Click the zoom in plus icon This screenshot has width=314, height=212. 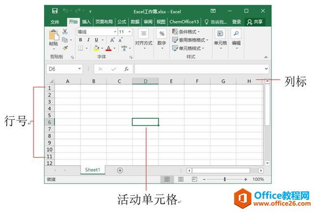[x=245, y=179]
